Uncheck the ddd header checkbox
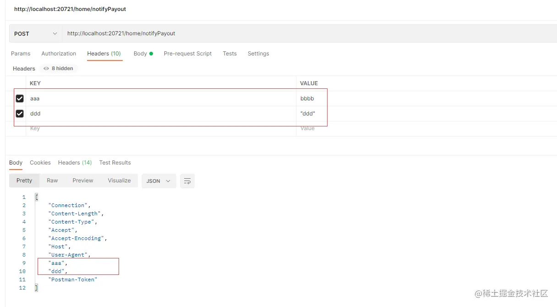557x307 pixels. 20,114
